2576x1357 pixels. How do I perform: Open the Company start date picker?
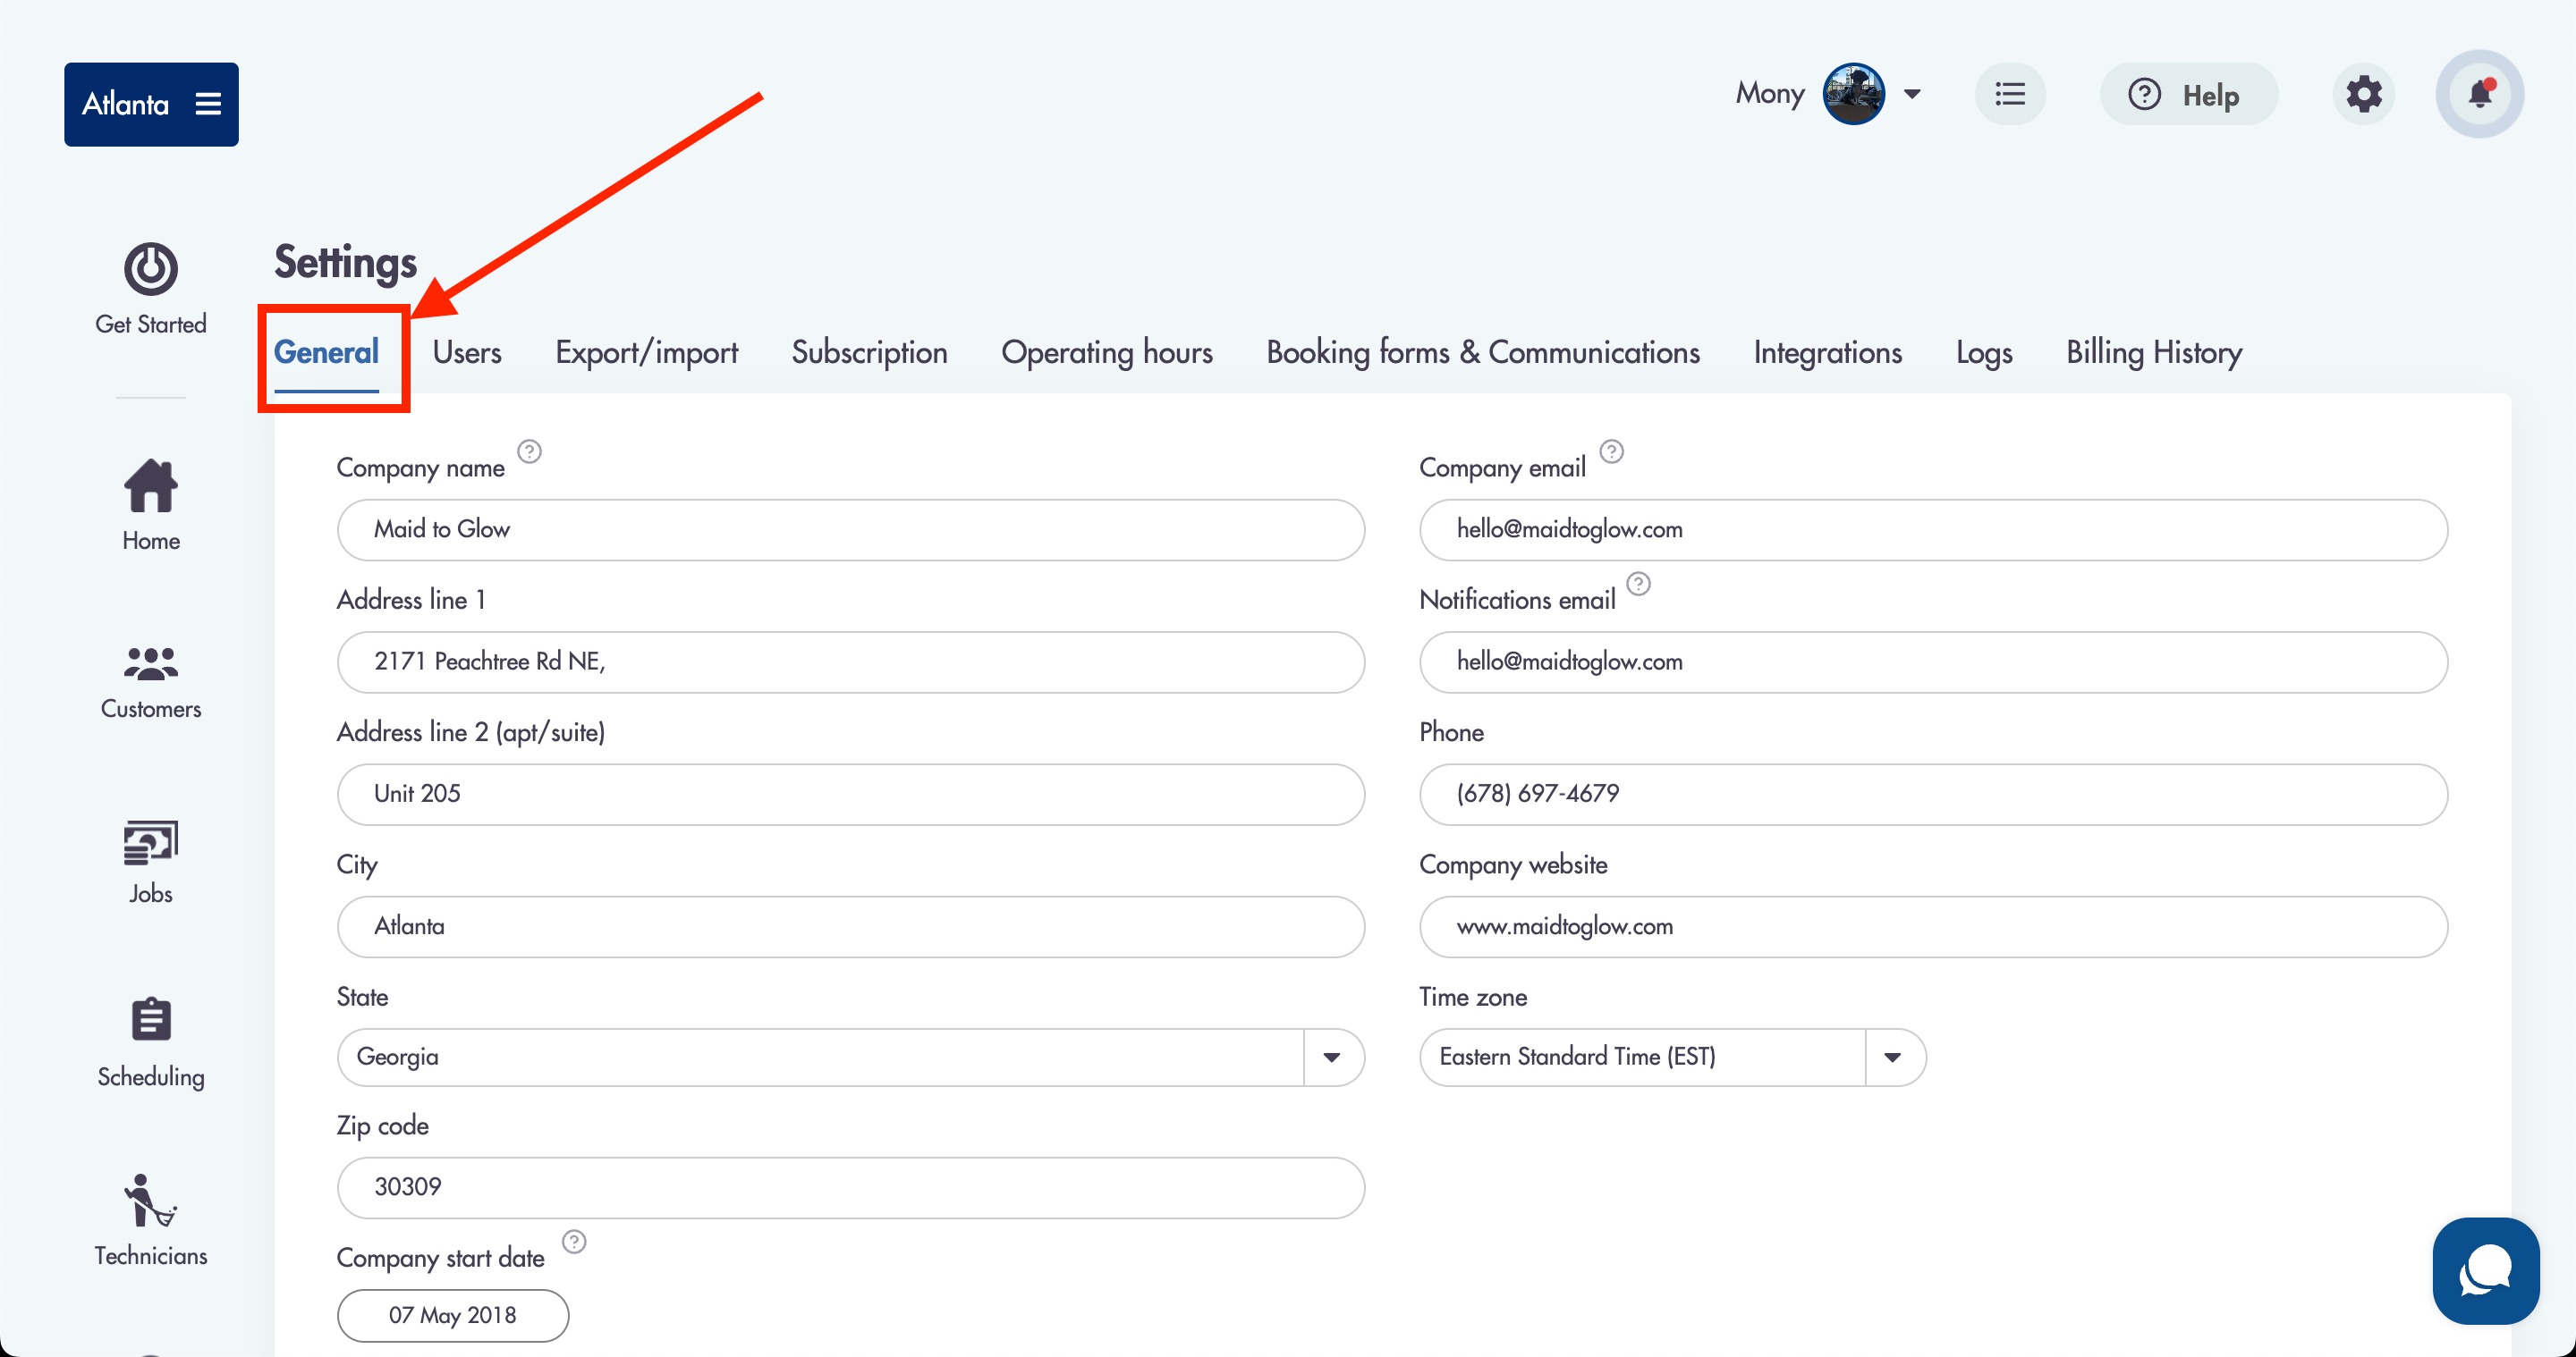click(453, 1315)
